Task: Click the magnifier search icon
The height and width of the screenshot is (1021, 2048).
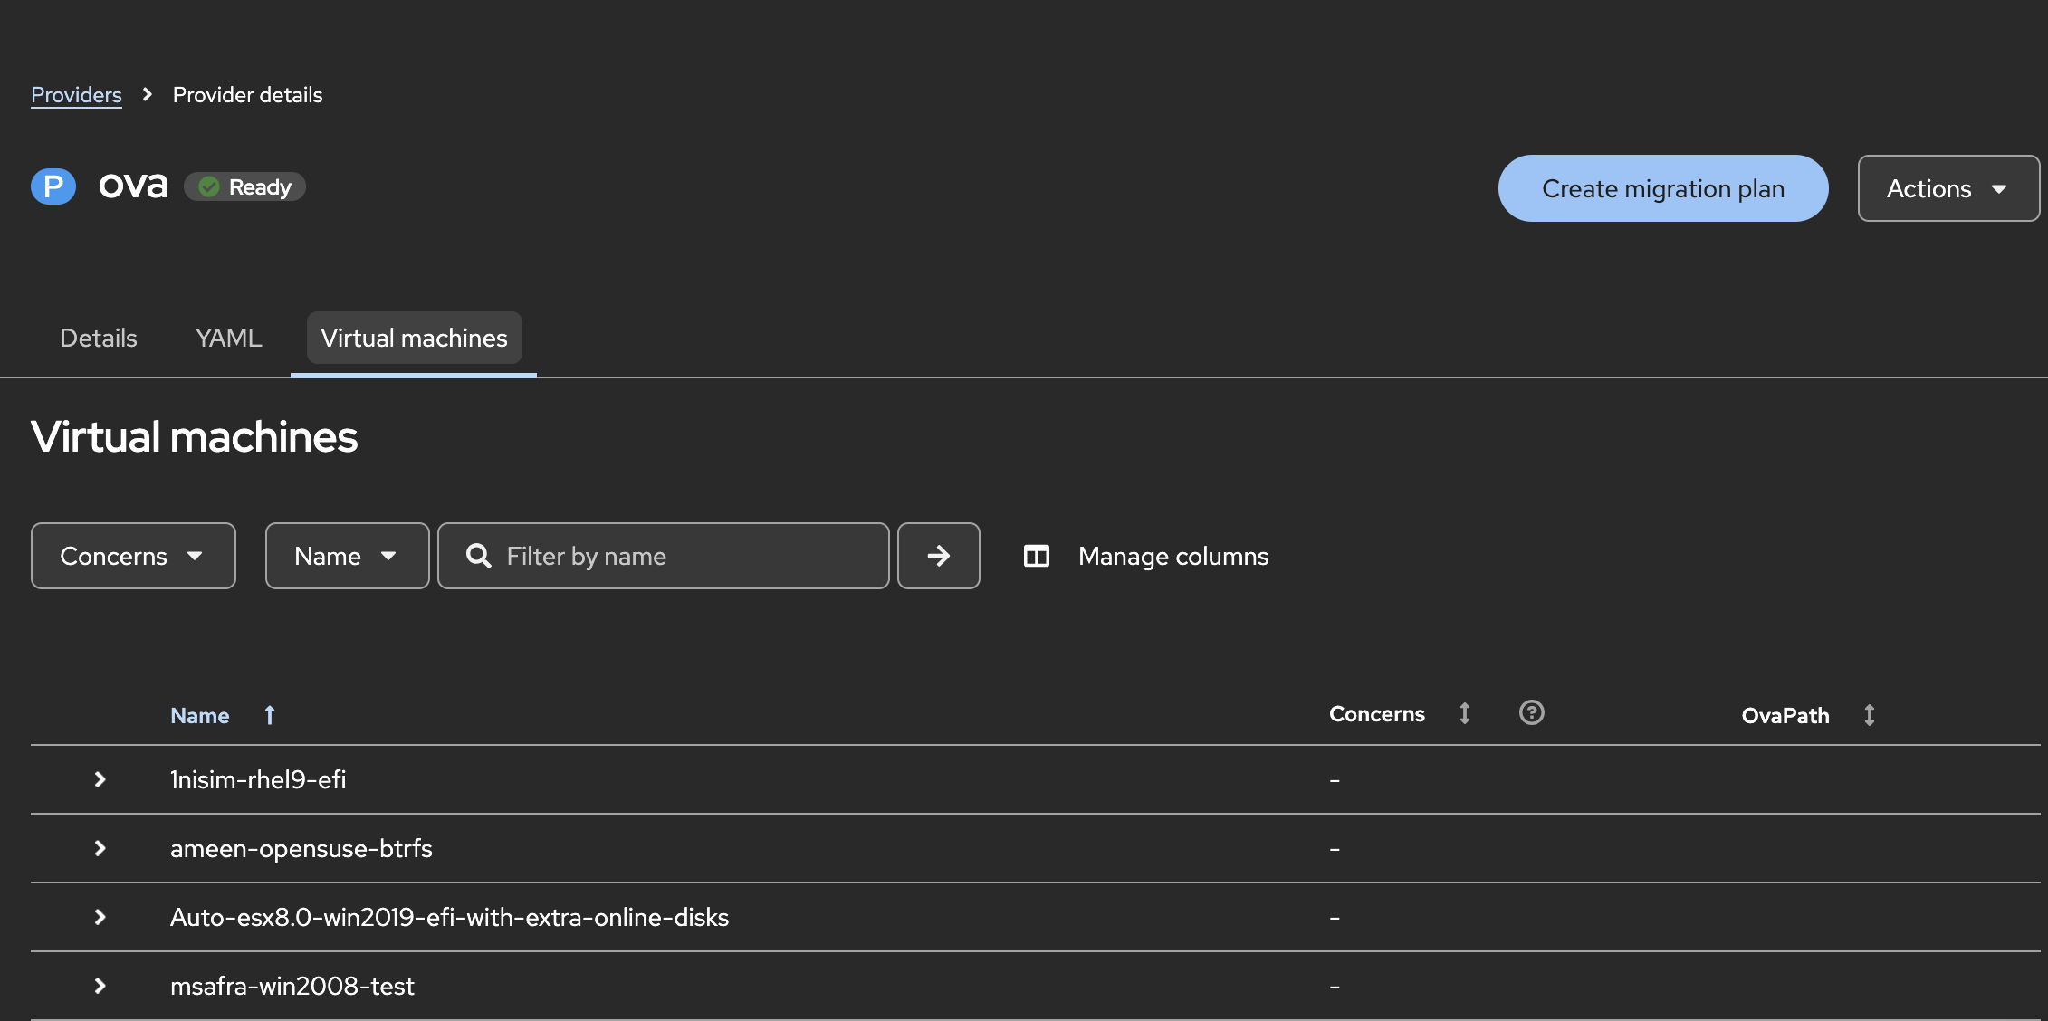Action: 478,556
